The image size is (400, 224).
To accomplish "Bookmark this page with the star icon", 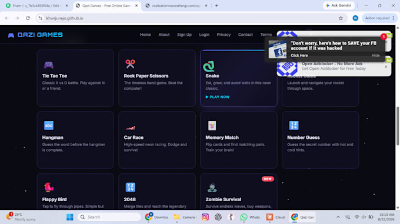I will [x=341, y=18].
